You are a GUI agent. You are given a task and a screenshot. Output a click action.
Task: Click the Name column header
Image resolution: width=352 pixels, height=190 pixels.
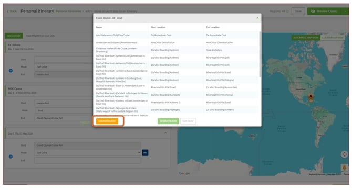pyautogui.click(x=99, y=27)
